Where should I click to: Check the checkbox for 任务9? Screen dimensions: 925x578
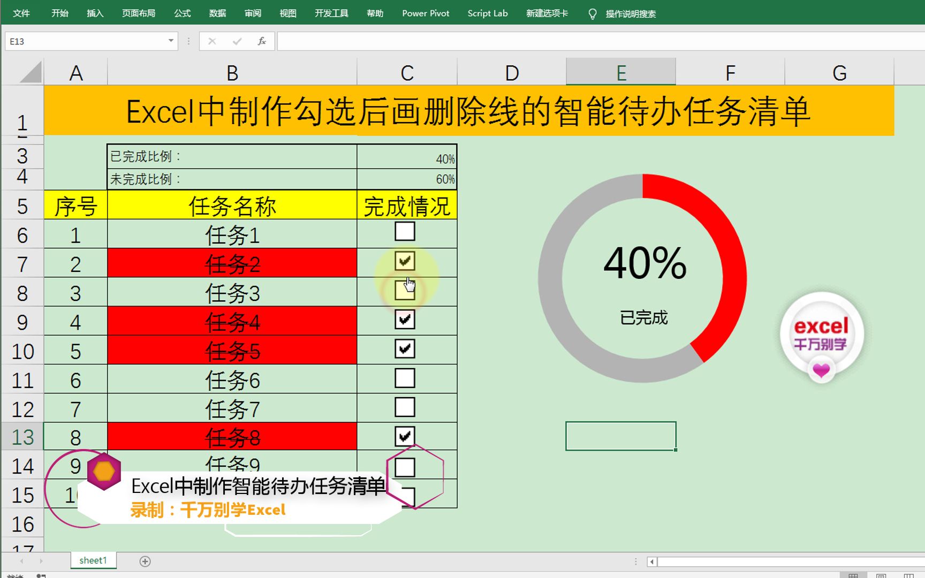pyautogui.click(x=405, y=467)
